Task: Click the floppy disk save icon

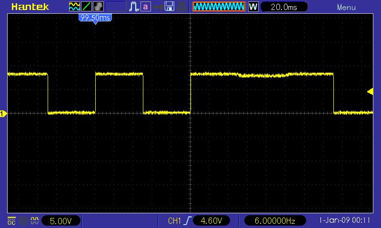Action: [170, 7]
